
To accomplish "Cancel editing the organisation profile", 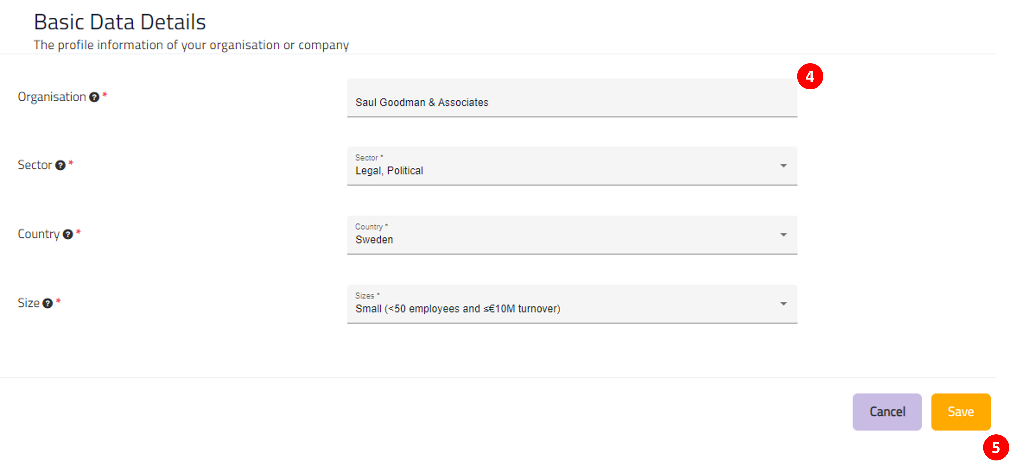I will tap(887, 412).
